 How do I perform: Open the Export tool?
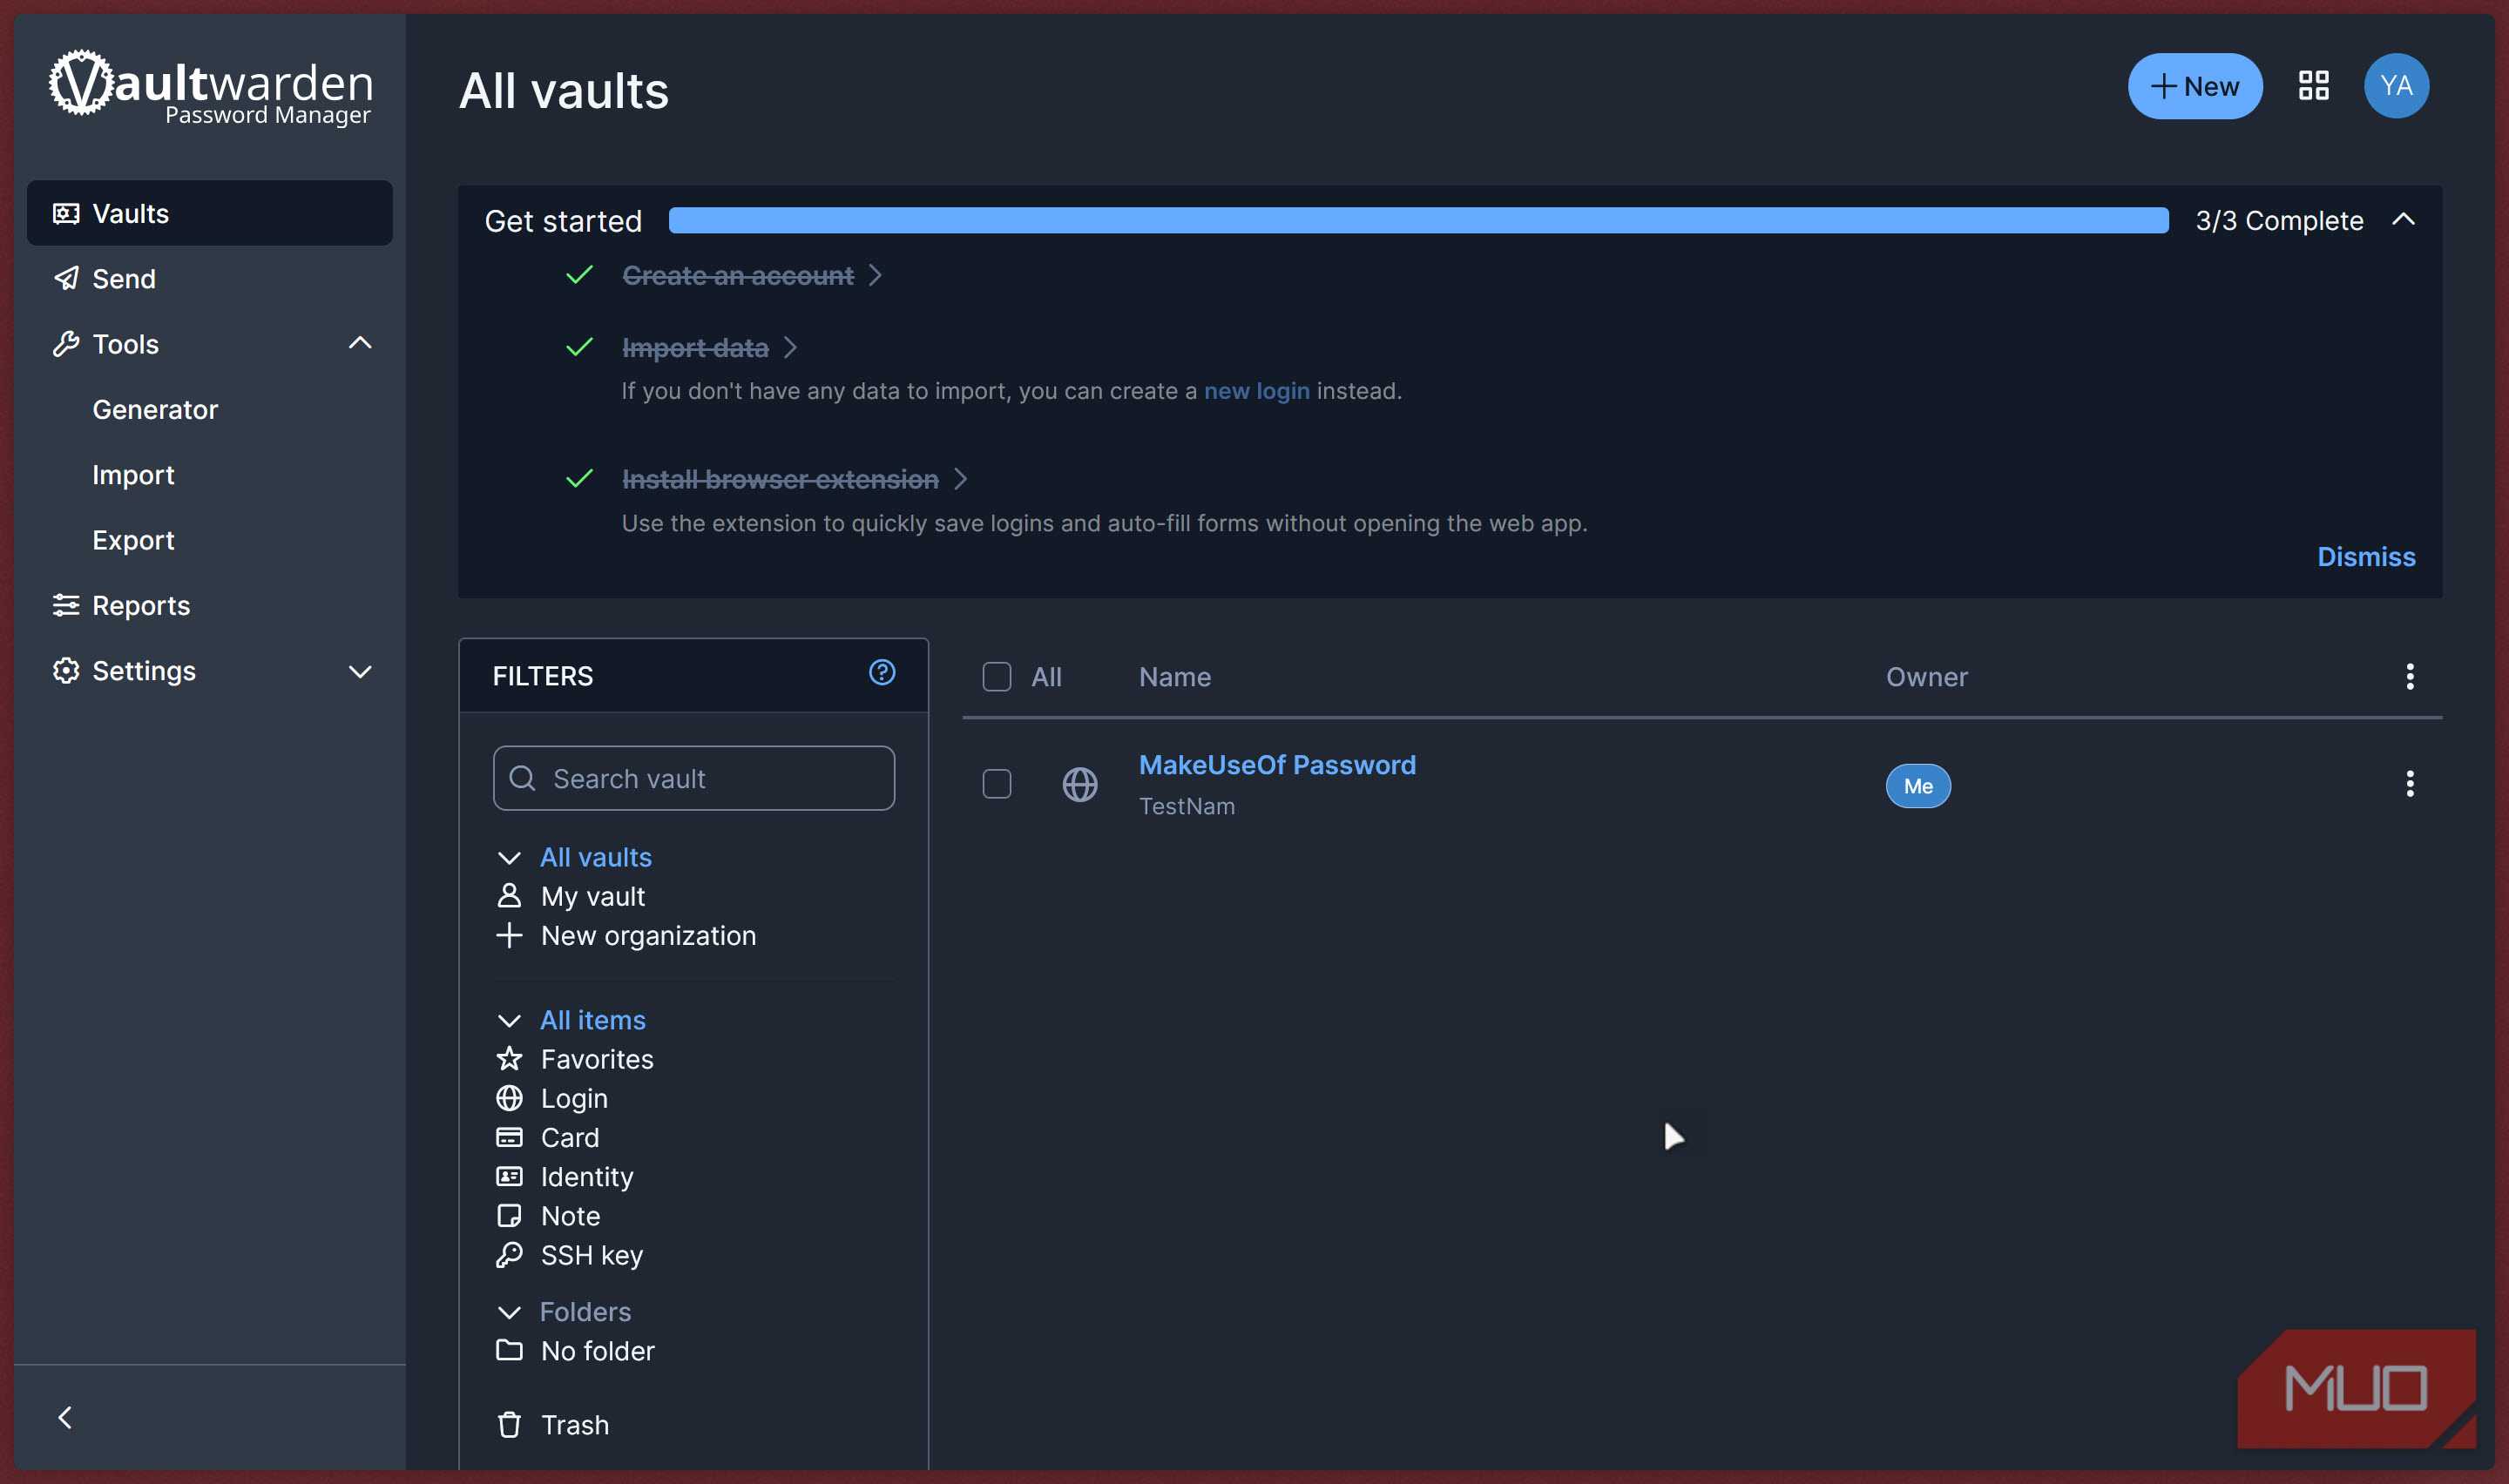tap(133, 540)
